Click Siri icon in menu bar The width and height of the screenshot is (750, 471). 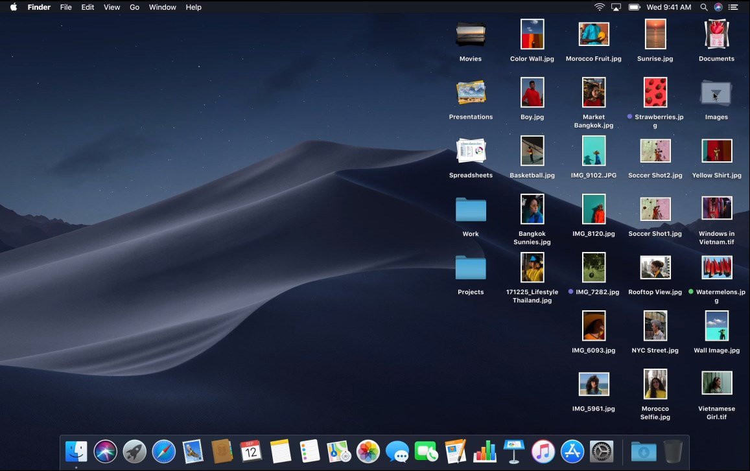(x=718, y=7)
